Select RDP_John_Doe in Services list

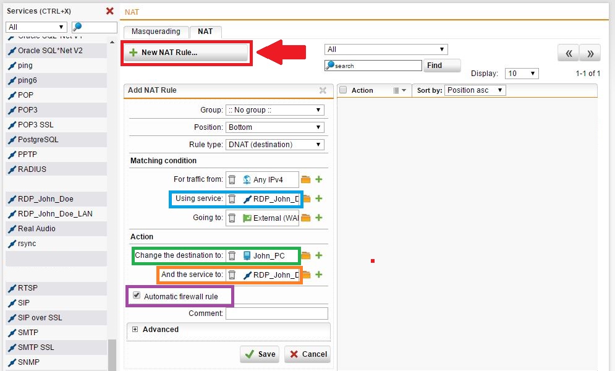[x=56, y=199]
